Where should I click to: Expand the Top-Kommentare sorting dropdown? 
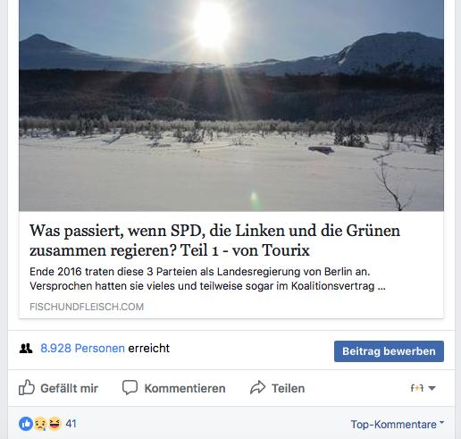click(398, 424)
